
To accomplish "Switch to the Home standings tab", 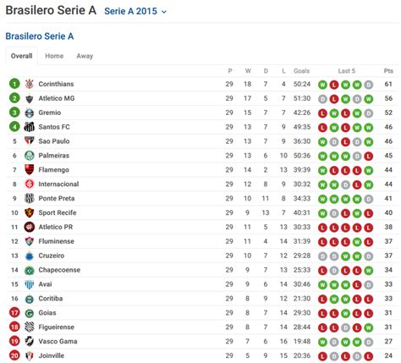I will pos(54,56).
